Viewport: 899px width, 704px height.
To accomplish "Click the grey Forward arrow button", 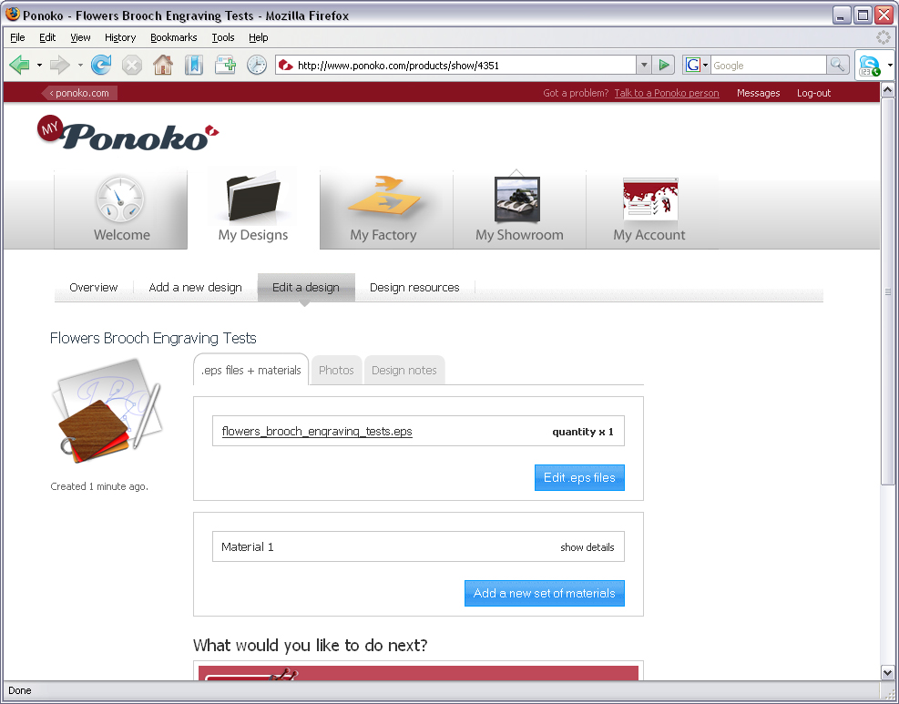I will tap(59, 65).
